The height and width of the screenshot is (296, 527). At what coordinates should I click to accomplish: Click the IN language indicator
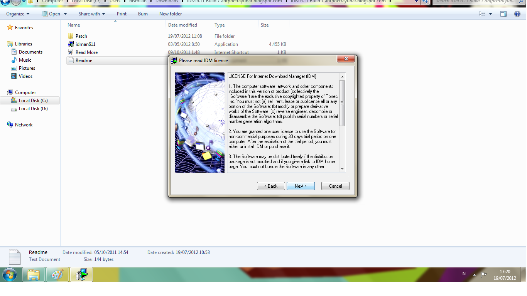click(463, 274)
